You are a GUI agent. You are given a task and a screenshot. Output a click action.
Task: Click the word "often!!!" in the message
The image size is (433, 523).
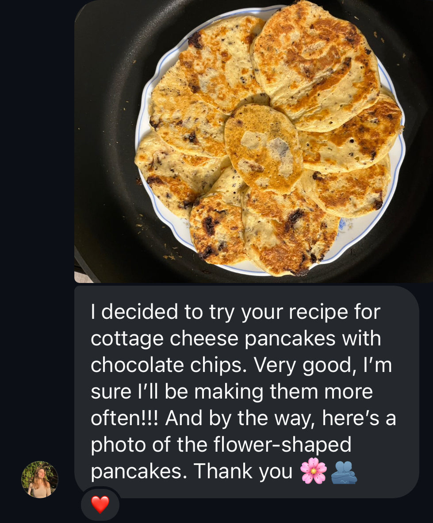pyautogui.click(x=125, y=418)
